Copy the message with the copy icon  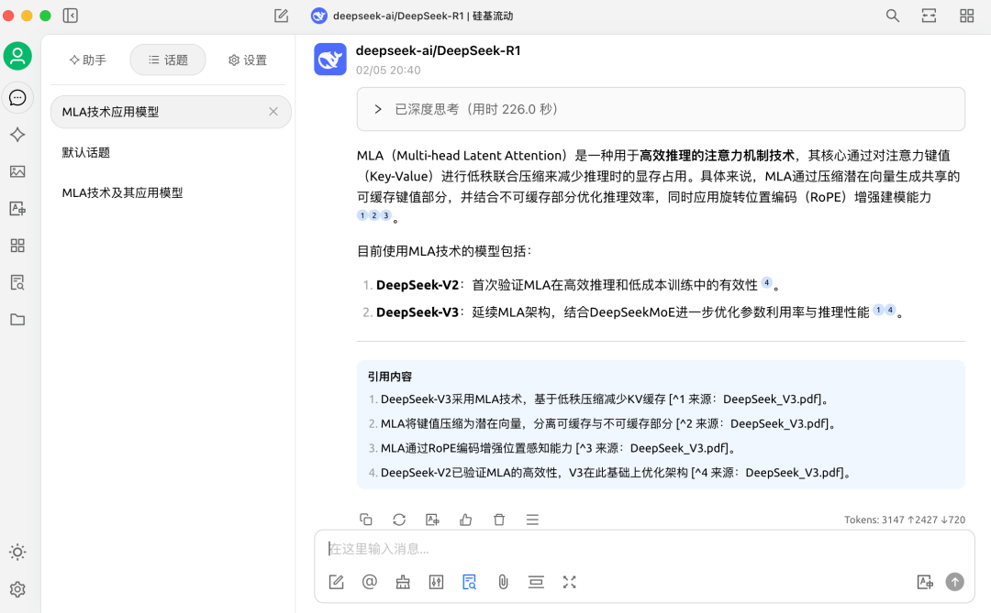tap(366, 520)
